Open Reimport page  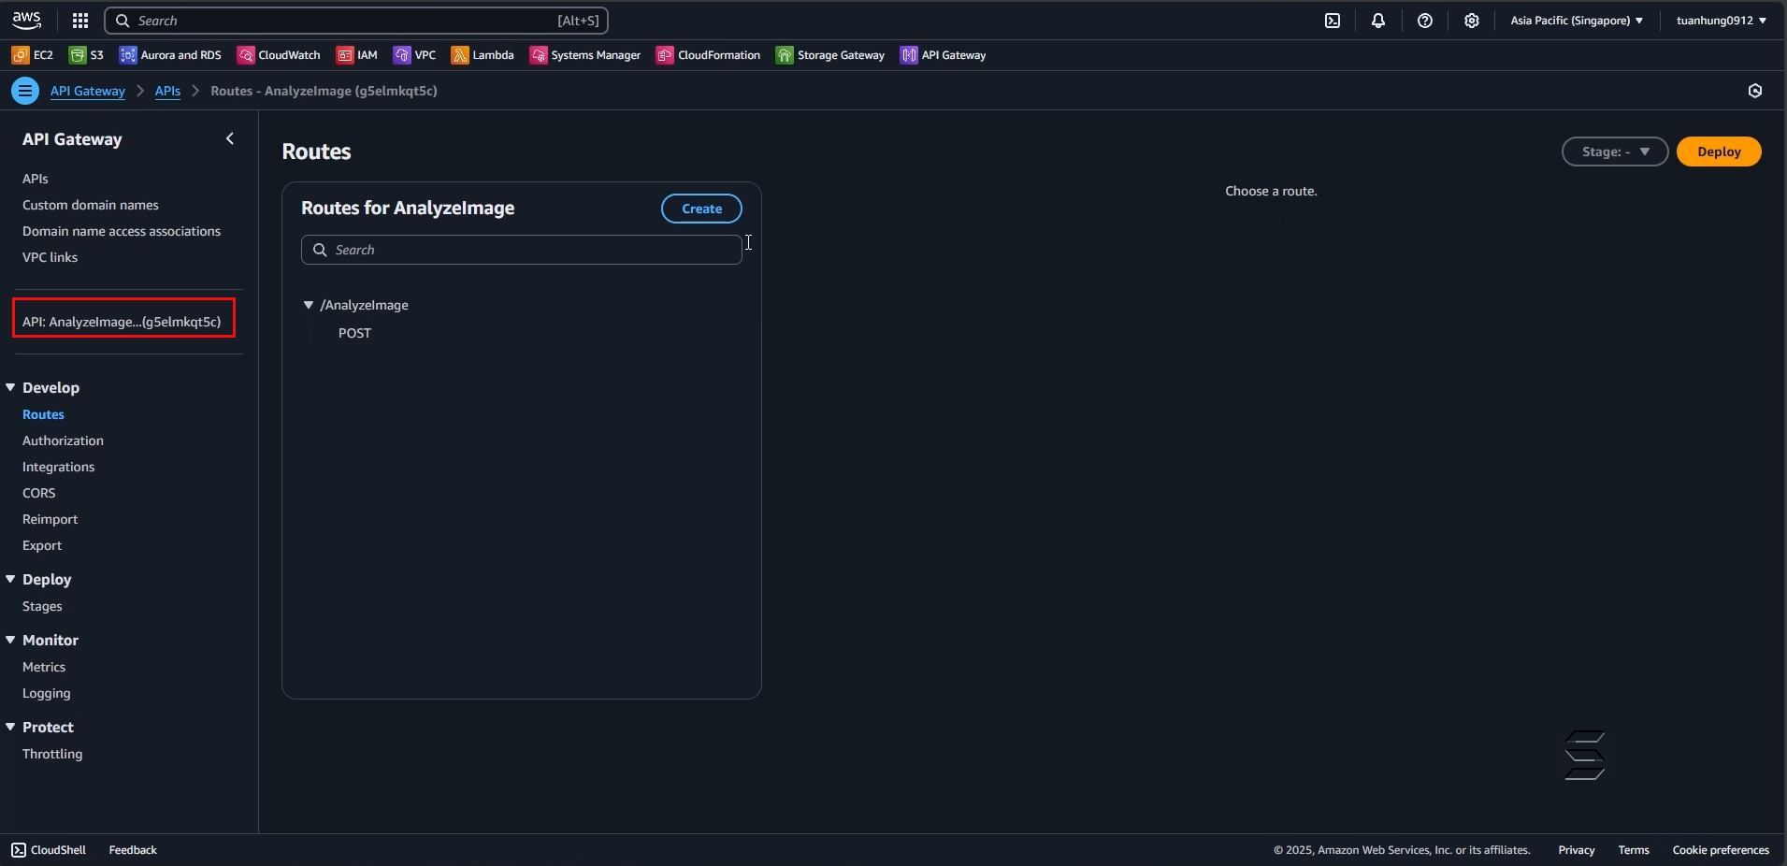pyautogui.click(x=50, y=519)
